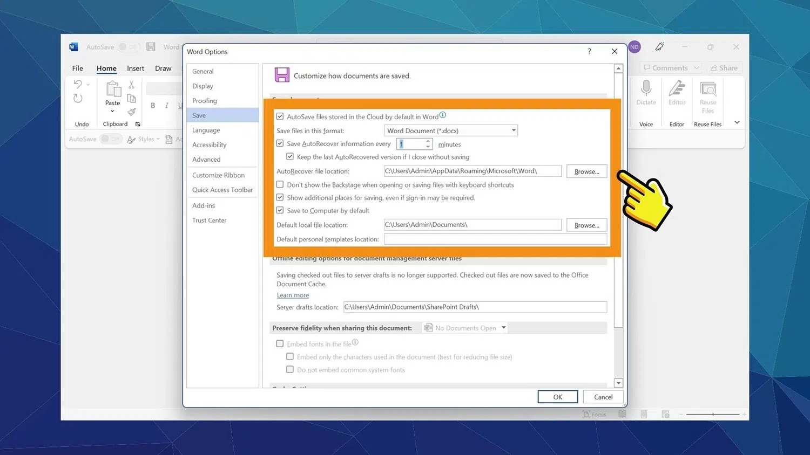Click the Web Layout view icon in status bar

point(665,414)
